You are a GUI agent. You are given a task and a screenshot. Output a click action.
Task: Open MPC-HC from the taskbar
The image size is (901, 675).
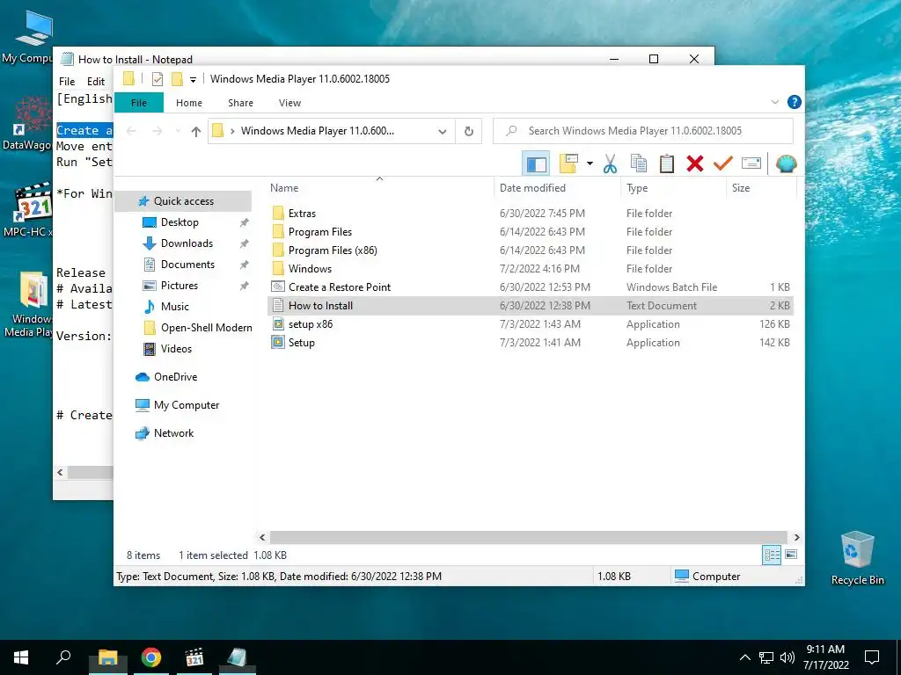194,657
